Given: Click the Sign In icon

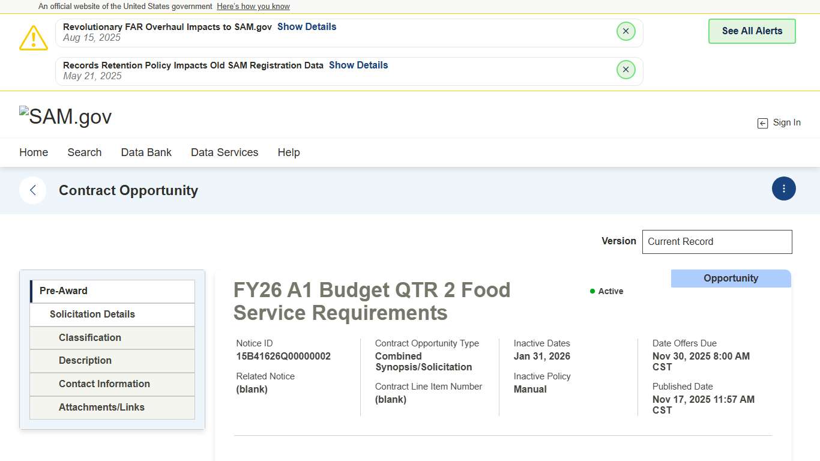Looking at the screenshot, I should (762, 123).
